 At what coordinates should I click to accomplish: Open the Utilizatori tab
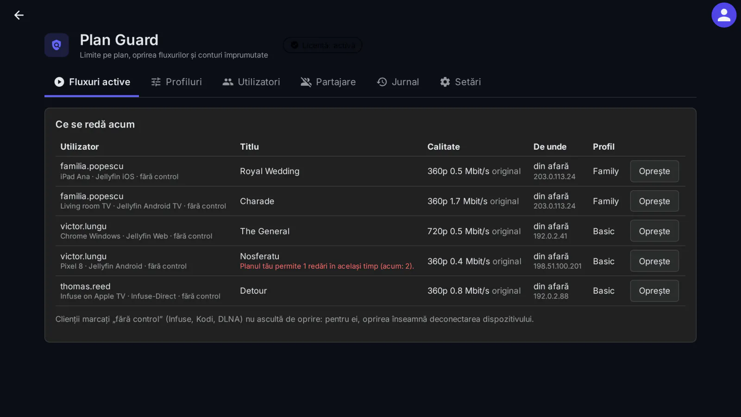[x=251, y=82]
